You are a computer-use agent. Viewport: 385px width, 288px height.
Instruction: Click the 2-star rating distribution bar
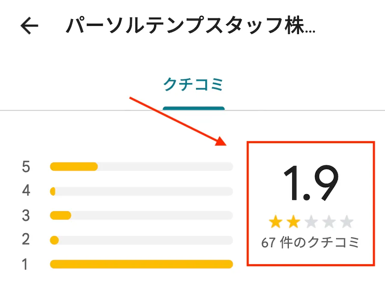[141, 240]
